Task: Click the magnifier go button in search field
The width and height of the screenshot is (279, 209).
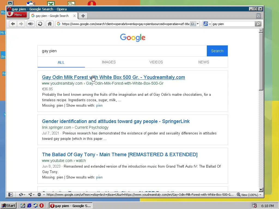Action: pyautogui.click(x=258, y=24)
